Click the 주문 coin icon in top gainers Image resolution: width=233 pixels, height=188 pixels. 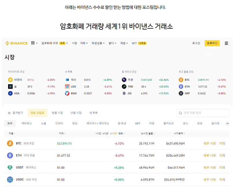(124, 80)
